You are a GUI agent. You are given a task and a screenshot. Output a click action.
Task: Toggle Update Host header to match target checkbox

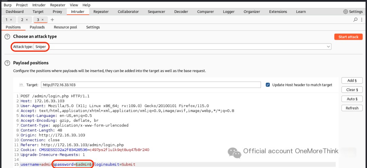[x=268, y=85]
